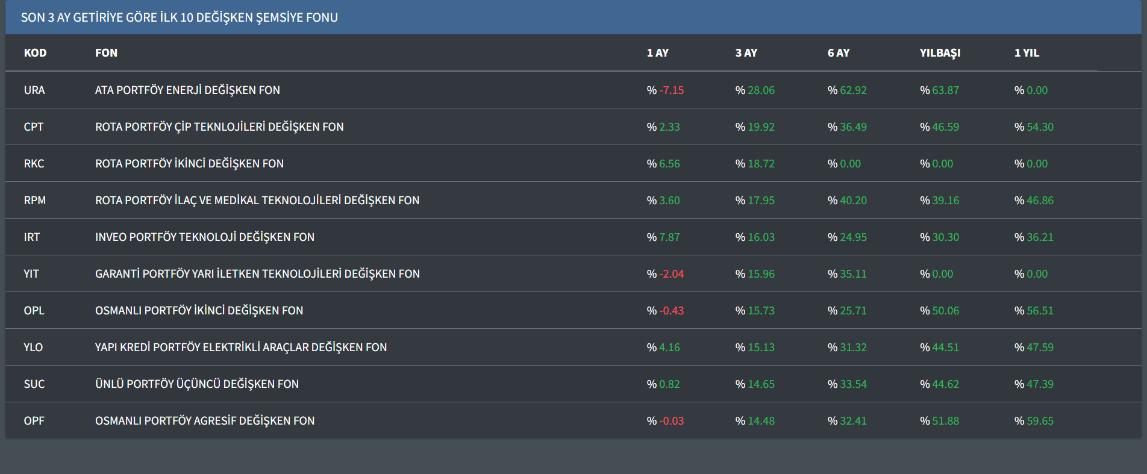Viewport: 1147px width, 474px height.
Task: Select the YILBAŞI column header
Action: (x=940, y=53)
